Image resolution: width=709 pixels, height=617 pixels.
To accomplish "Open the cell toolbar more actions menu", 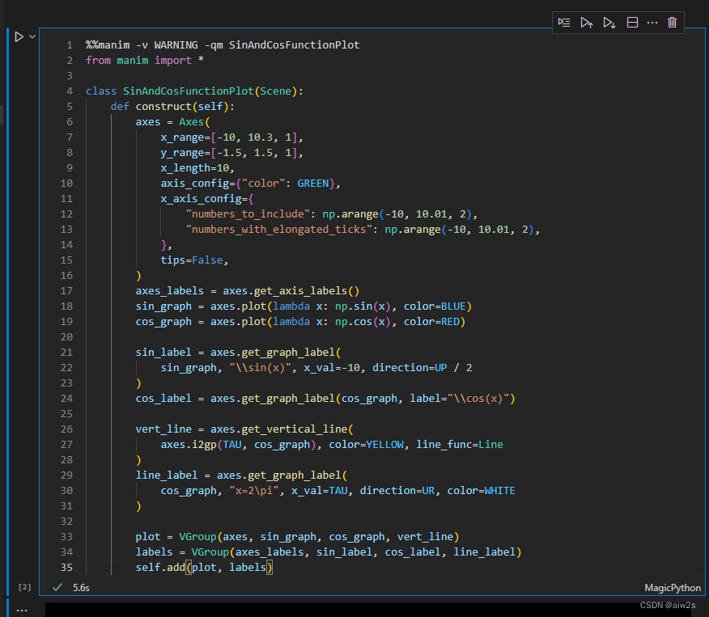I will (652, 23).
